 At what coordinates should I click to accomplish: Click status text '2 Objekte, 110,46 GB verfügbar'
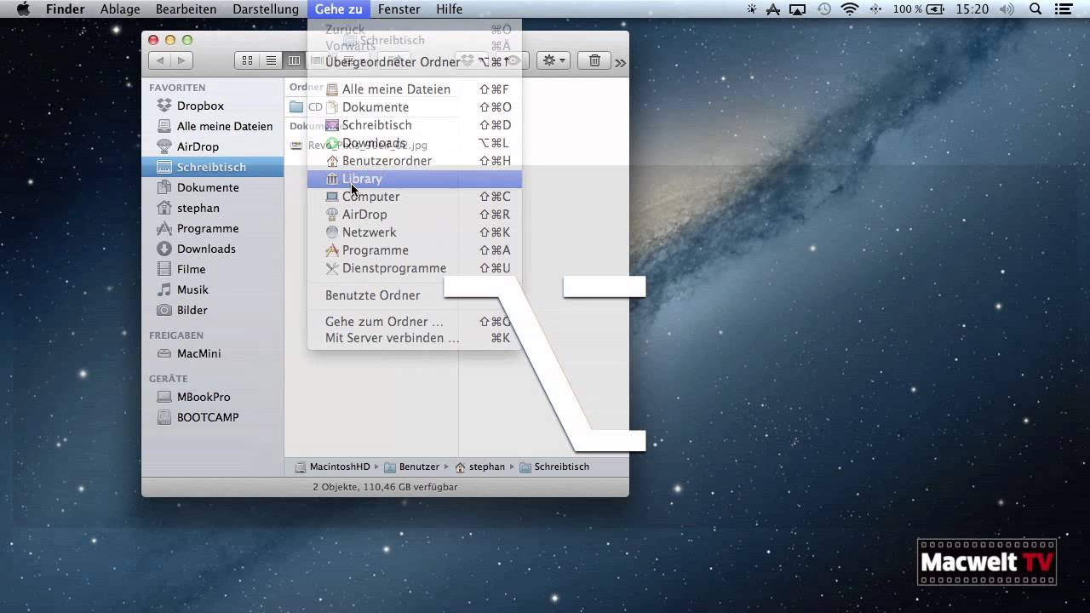point(385,487)
